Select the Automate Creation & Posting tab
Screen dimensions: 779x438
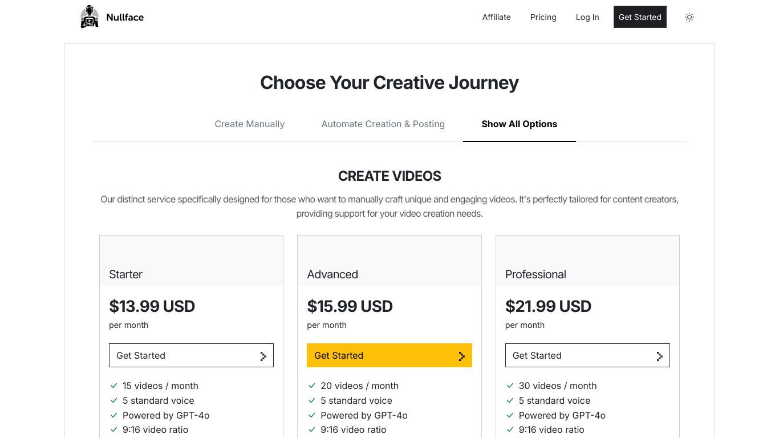(x=383, y=124)
